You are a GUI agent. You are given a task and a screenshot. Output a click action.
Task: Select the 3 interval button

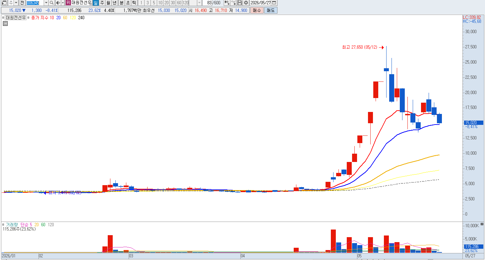(148, 3)
